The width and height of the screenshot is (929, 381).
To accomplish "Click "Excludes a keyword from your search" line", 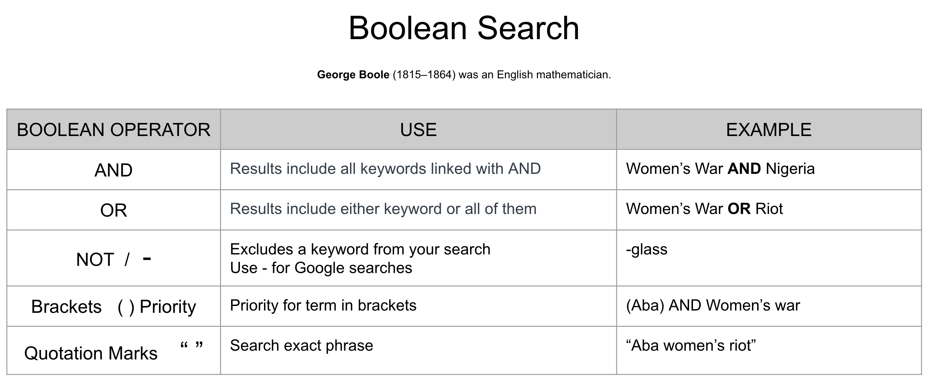I will point(360,249).
